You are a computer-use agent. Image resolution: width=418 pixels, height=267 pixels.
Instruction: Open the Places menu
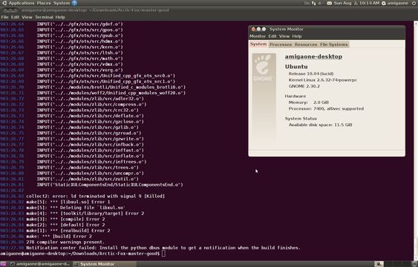pyautogui.click(x=44, y=3)
